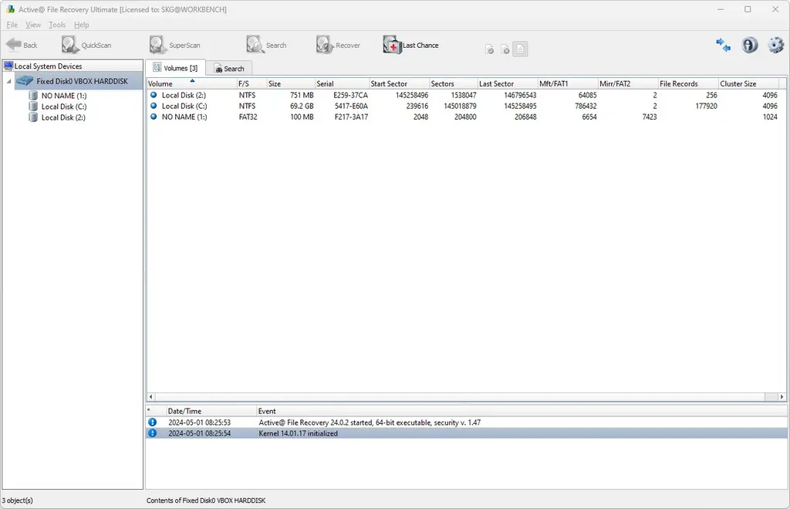Switch to the Volumes [3] tab
This screenshot has height=509, width=790.
coord(175,68)
